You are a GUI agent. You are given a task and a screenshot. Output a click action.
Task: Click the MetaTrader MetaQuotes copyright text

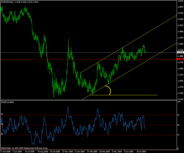tap(24, 148)
